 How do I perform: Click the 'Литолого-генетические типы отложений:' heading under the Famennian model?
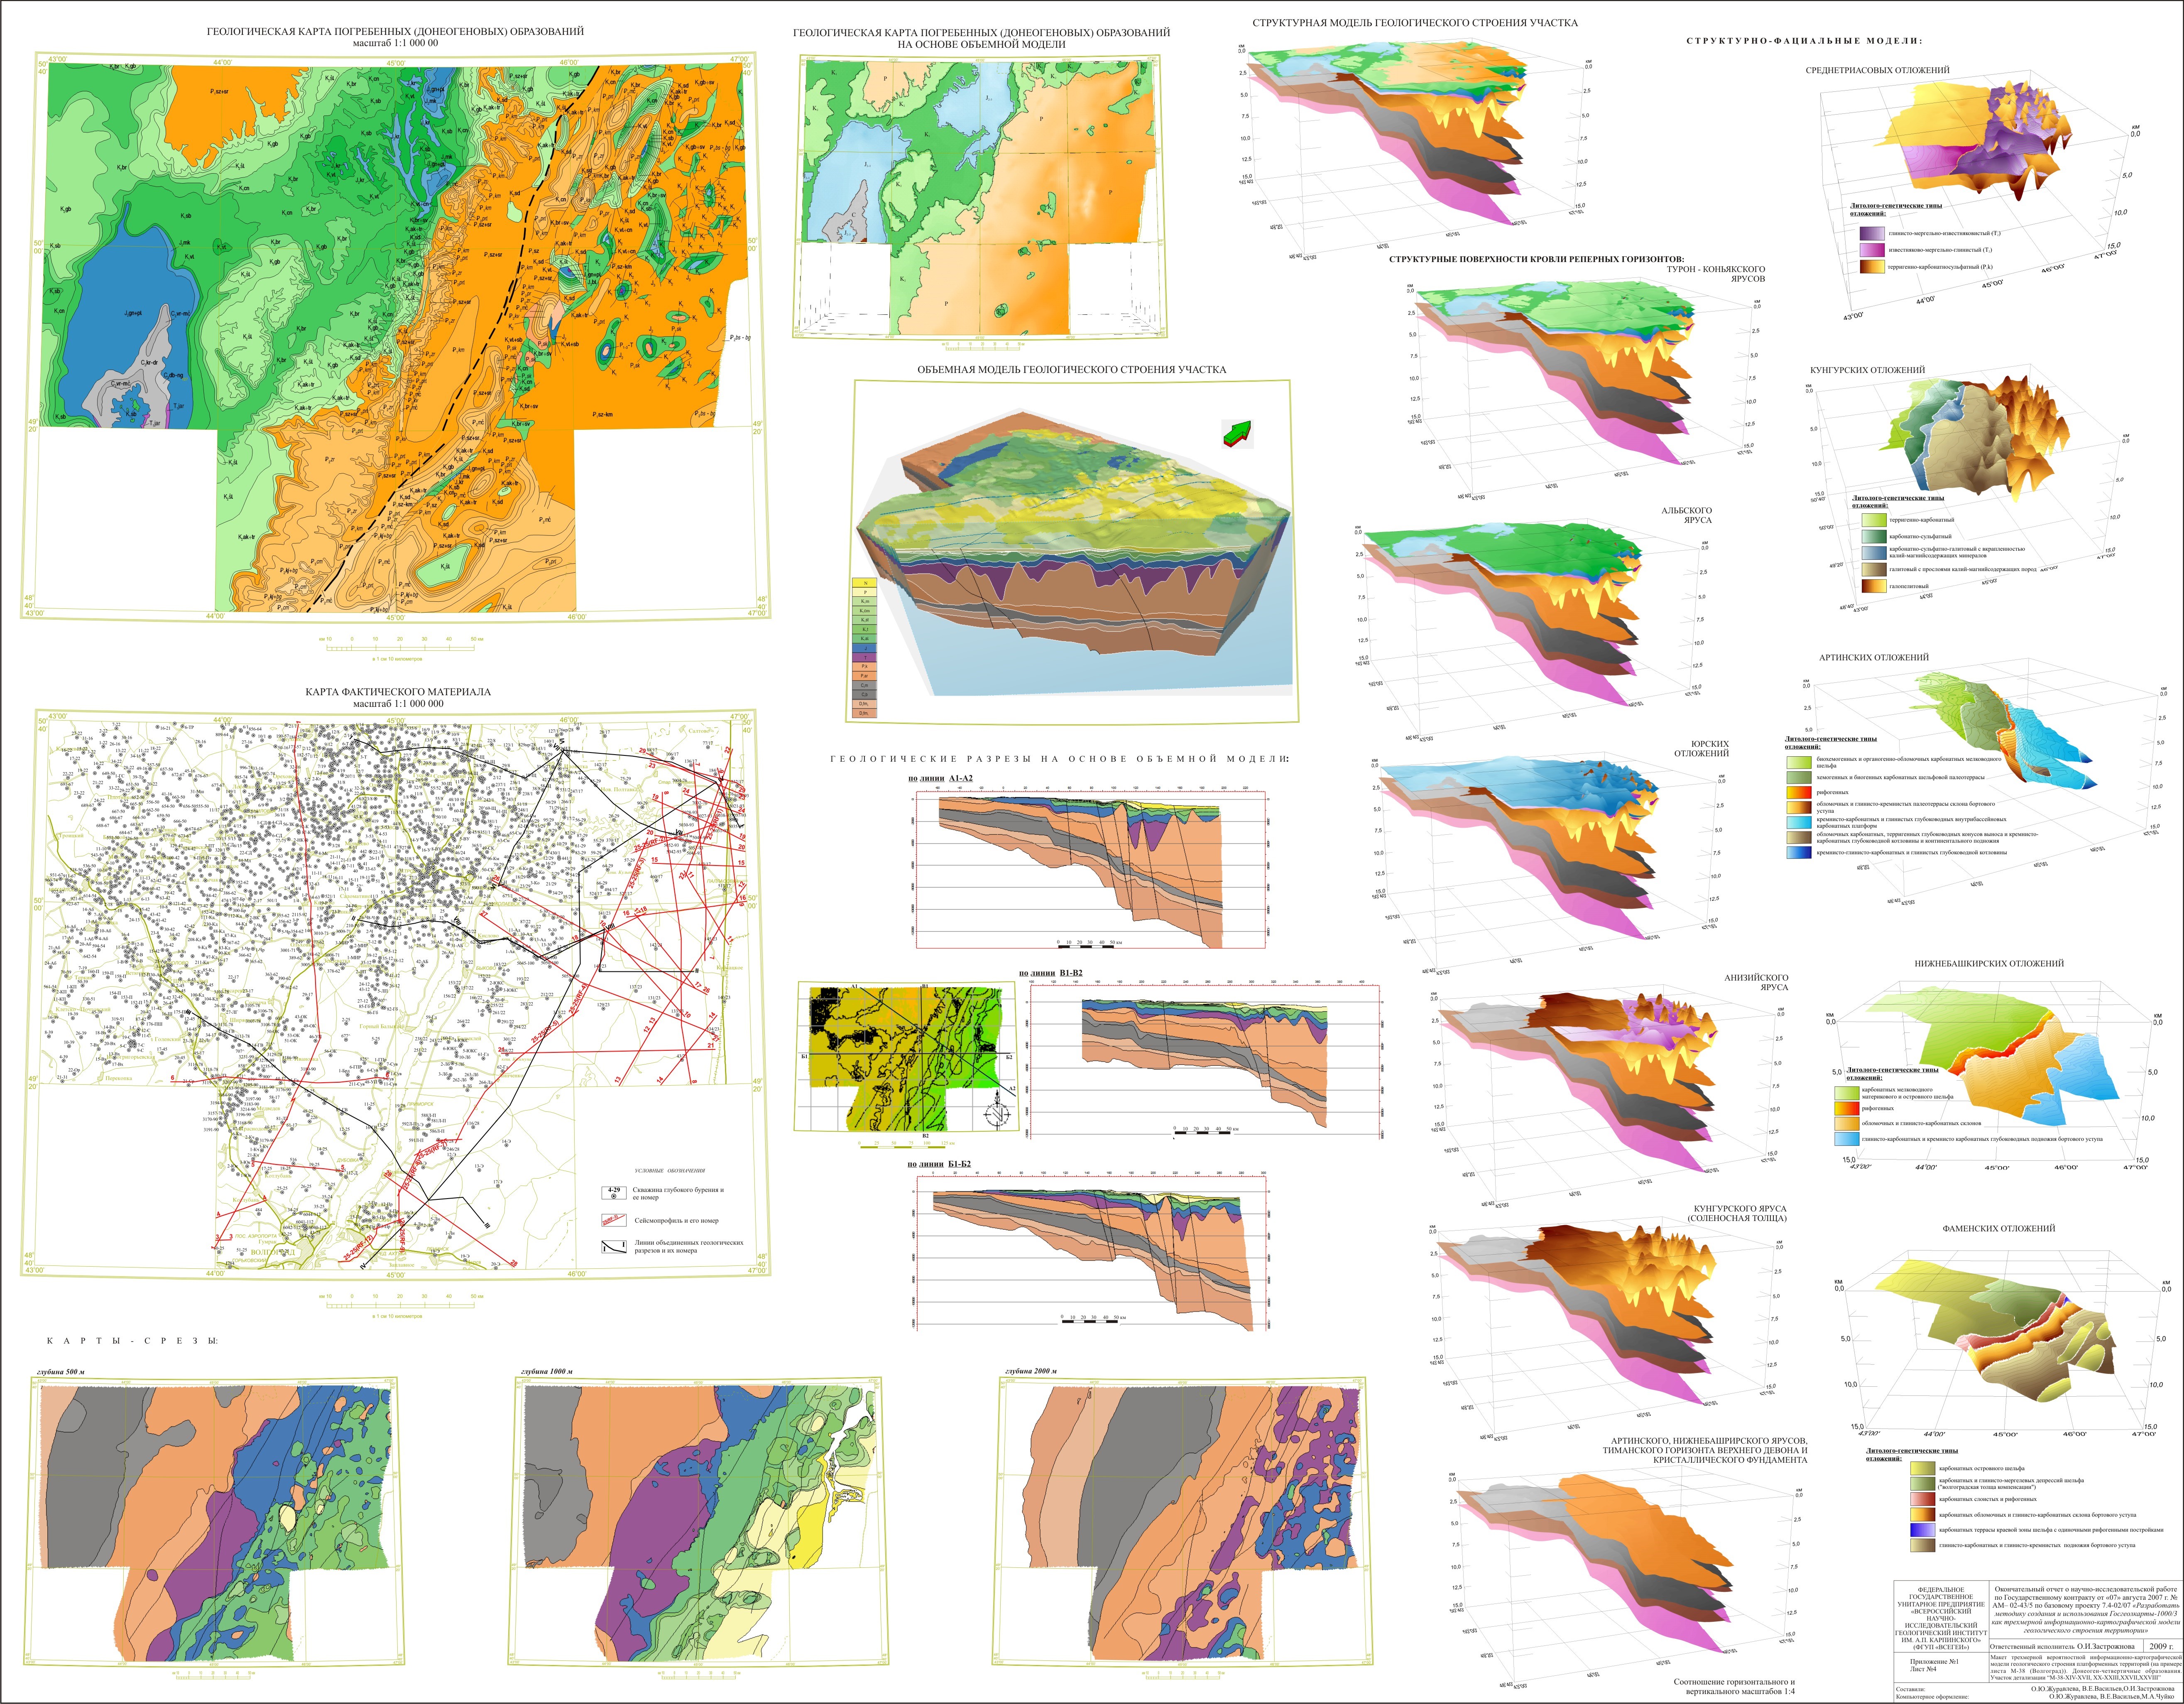pos(1912,1454)
